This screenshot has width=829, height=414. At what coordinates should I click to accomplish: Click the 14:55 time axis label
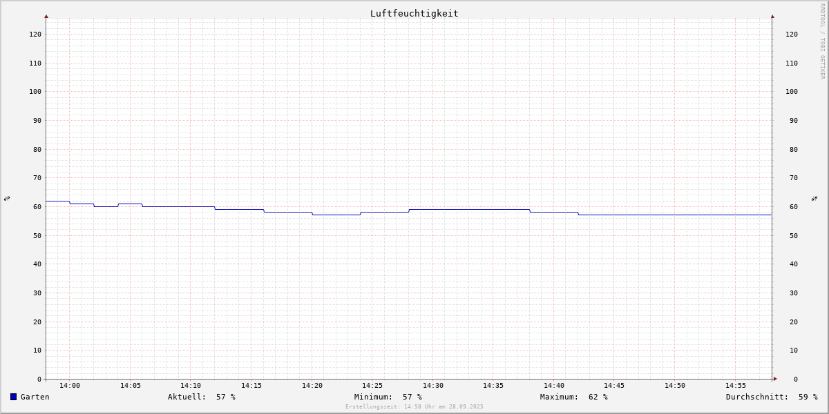click(x=736, y=386)
